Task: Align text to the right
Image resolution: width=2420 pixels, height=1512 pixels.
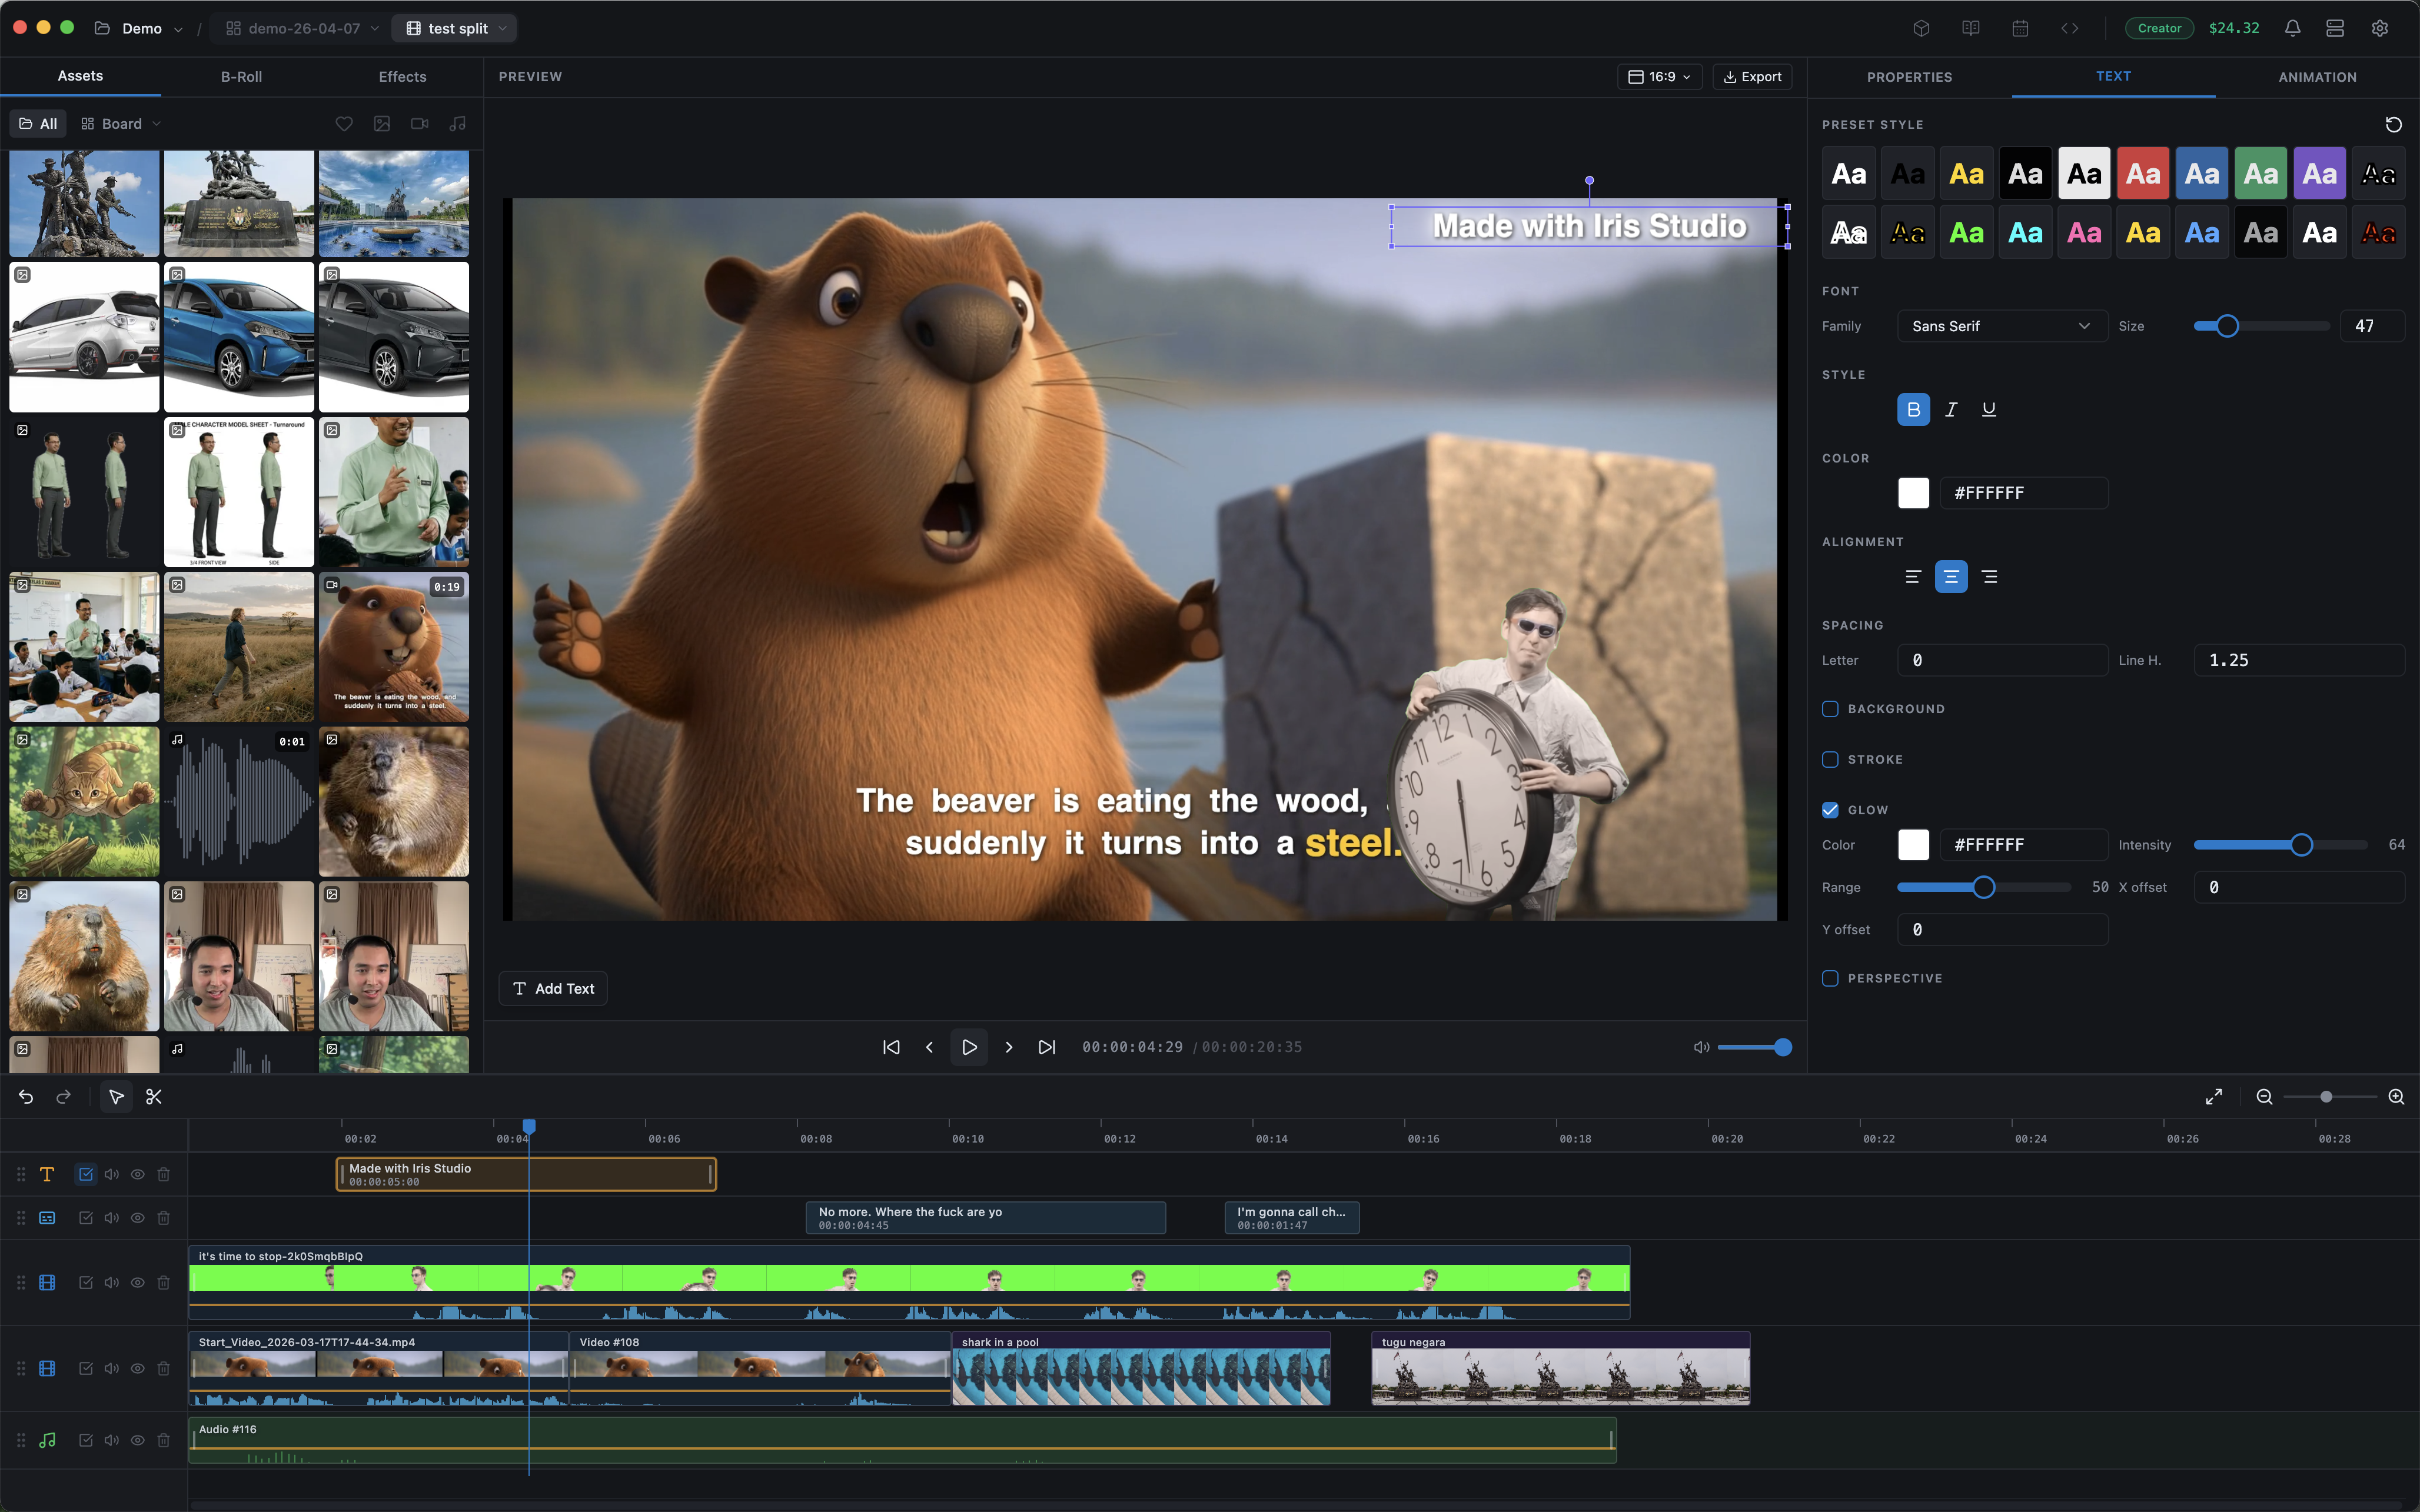Action: (1989, 577)
